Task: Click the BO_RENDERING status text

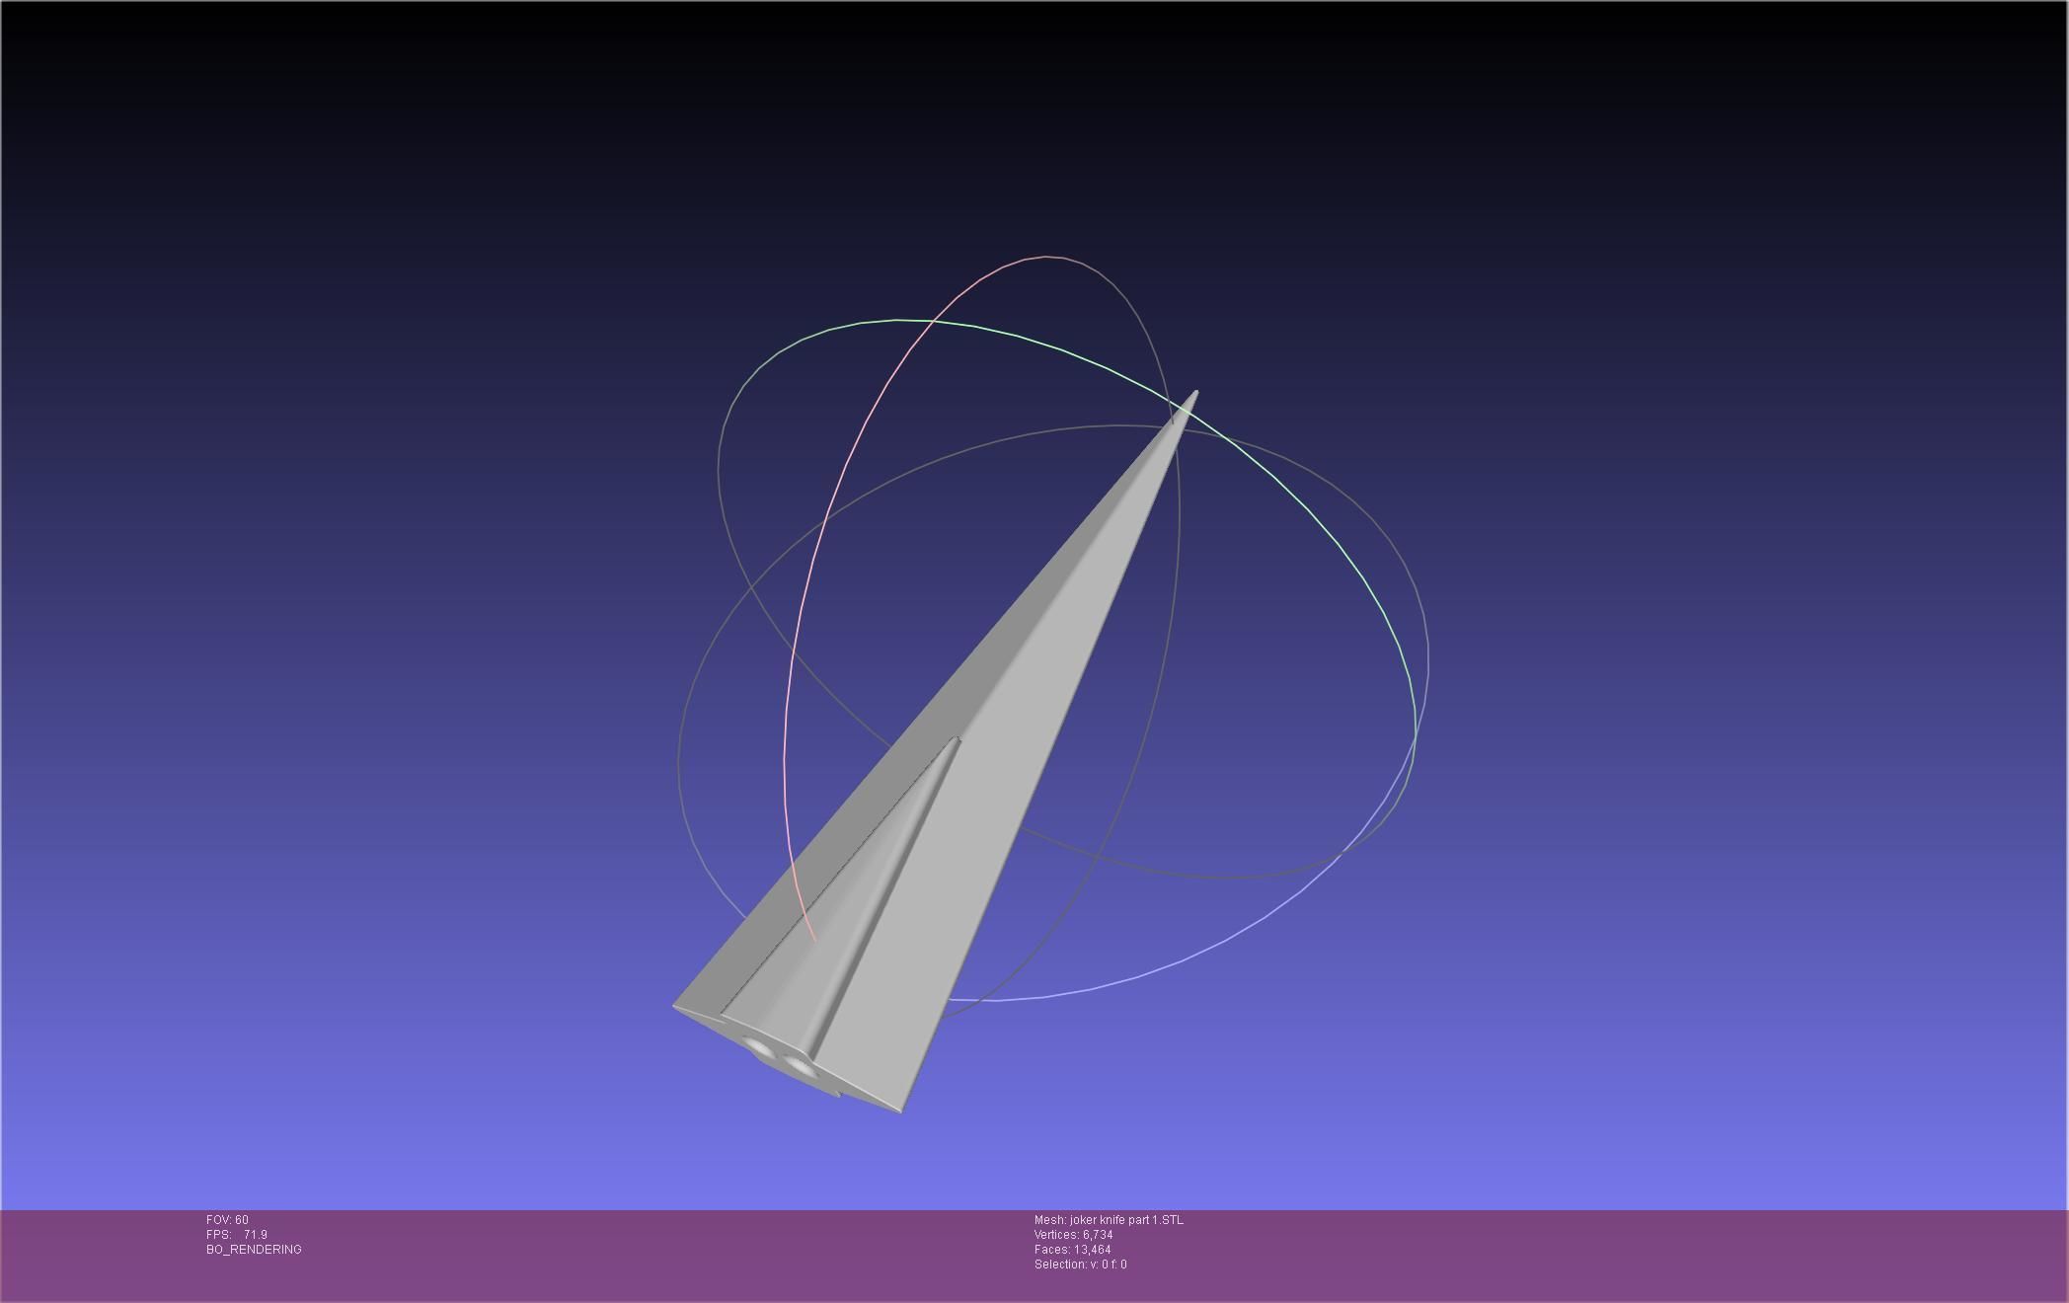Action: (x=254, y=1250)
